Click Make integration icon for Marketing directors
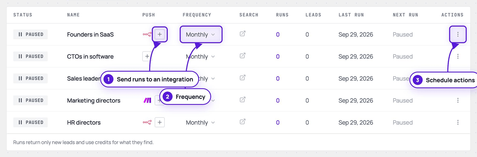 point(147,100)
